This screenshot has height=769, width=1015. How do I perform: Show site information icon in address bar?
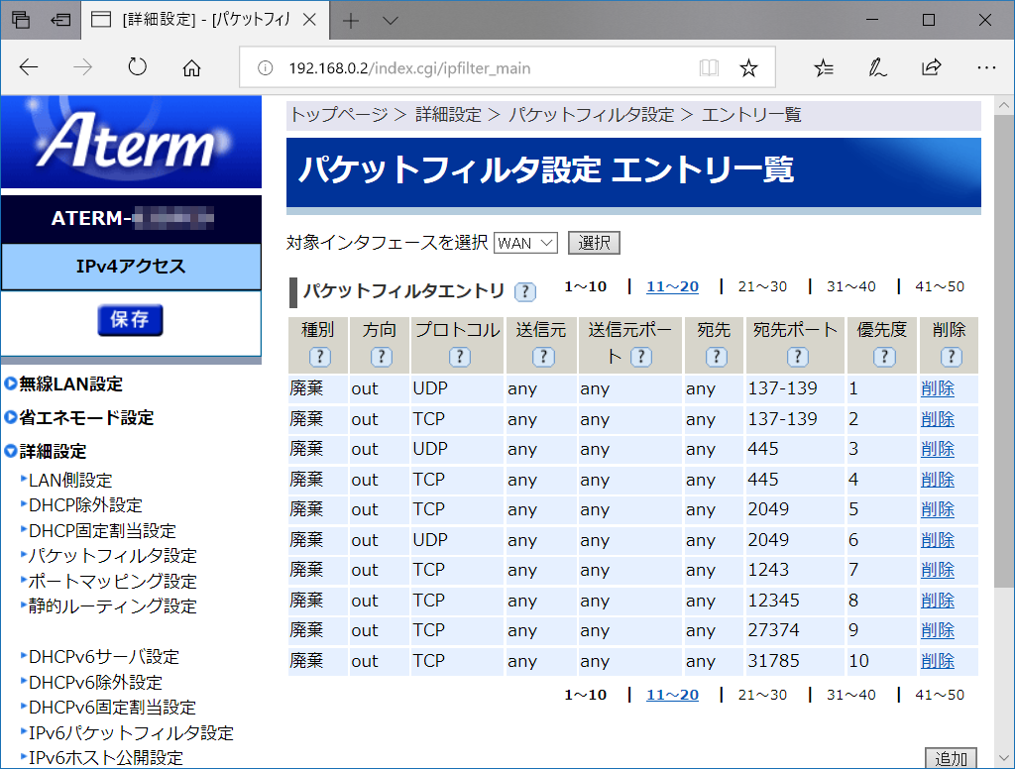coord(265,68)
